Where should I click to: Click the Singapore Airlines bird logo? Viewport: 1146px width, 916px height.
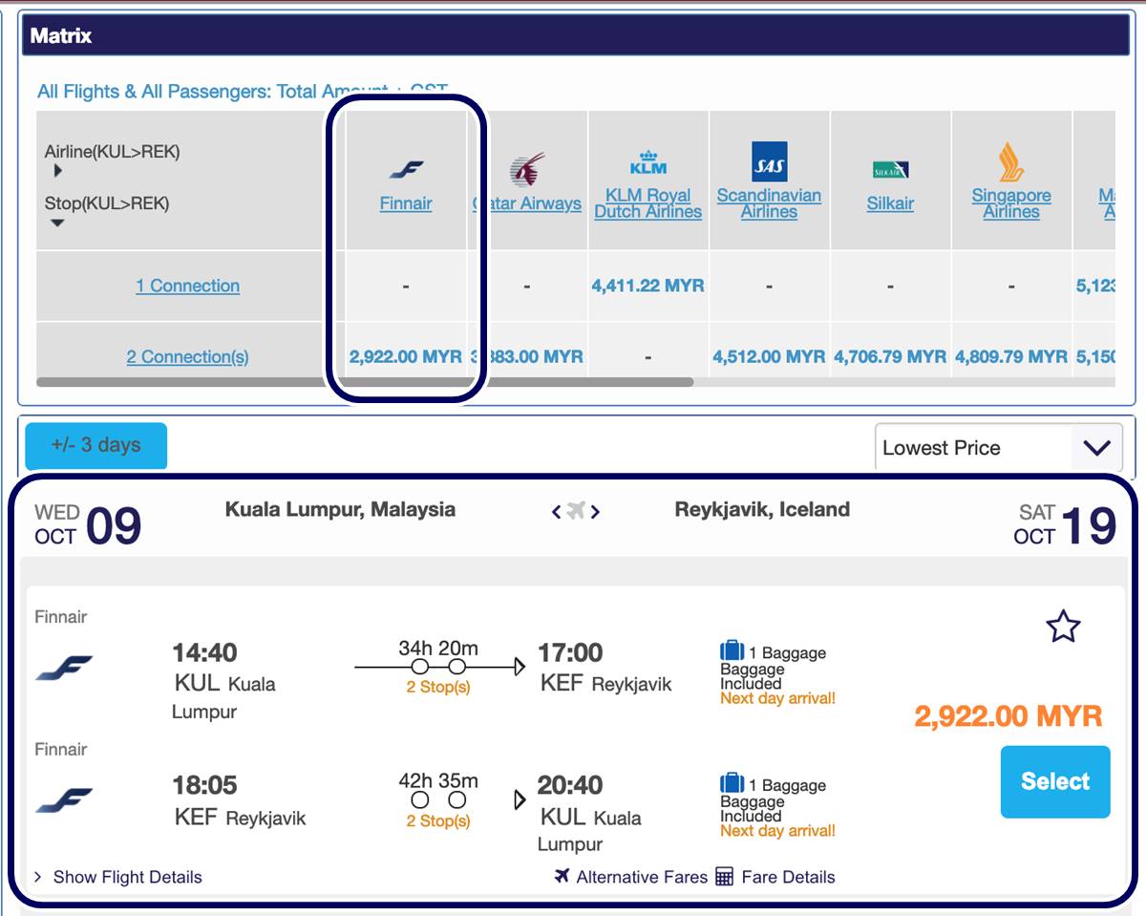pos(1010,161)
